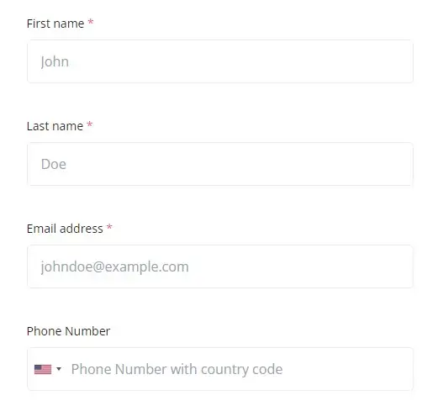Place the cursor in the field under Email address
Viewport: 438px width, 406px height.
[220, 266]
